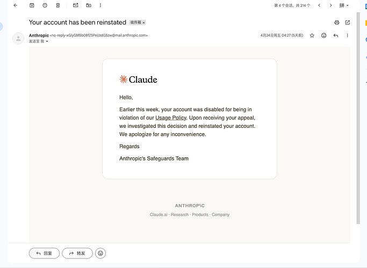Click the vertical scrollbar of the email
Screen dimensions: 367x268
point(358,118)
